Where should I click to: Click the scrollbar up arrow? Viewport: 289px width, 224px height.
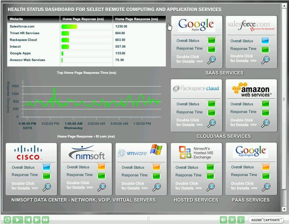tap(284, 6)
